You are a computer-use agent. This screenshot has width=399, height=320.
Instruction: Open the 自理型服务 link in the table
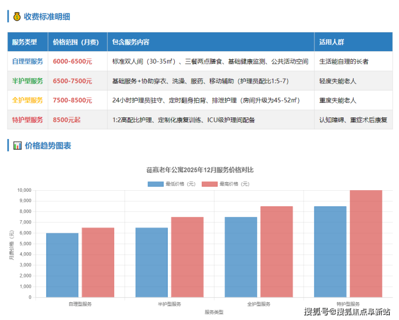(27, 61)
